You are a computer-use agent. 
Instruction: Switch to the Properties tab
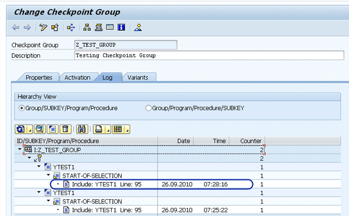coord(39,77)
